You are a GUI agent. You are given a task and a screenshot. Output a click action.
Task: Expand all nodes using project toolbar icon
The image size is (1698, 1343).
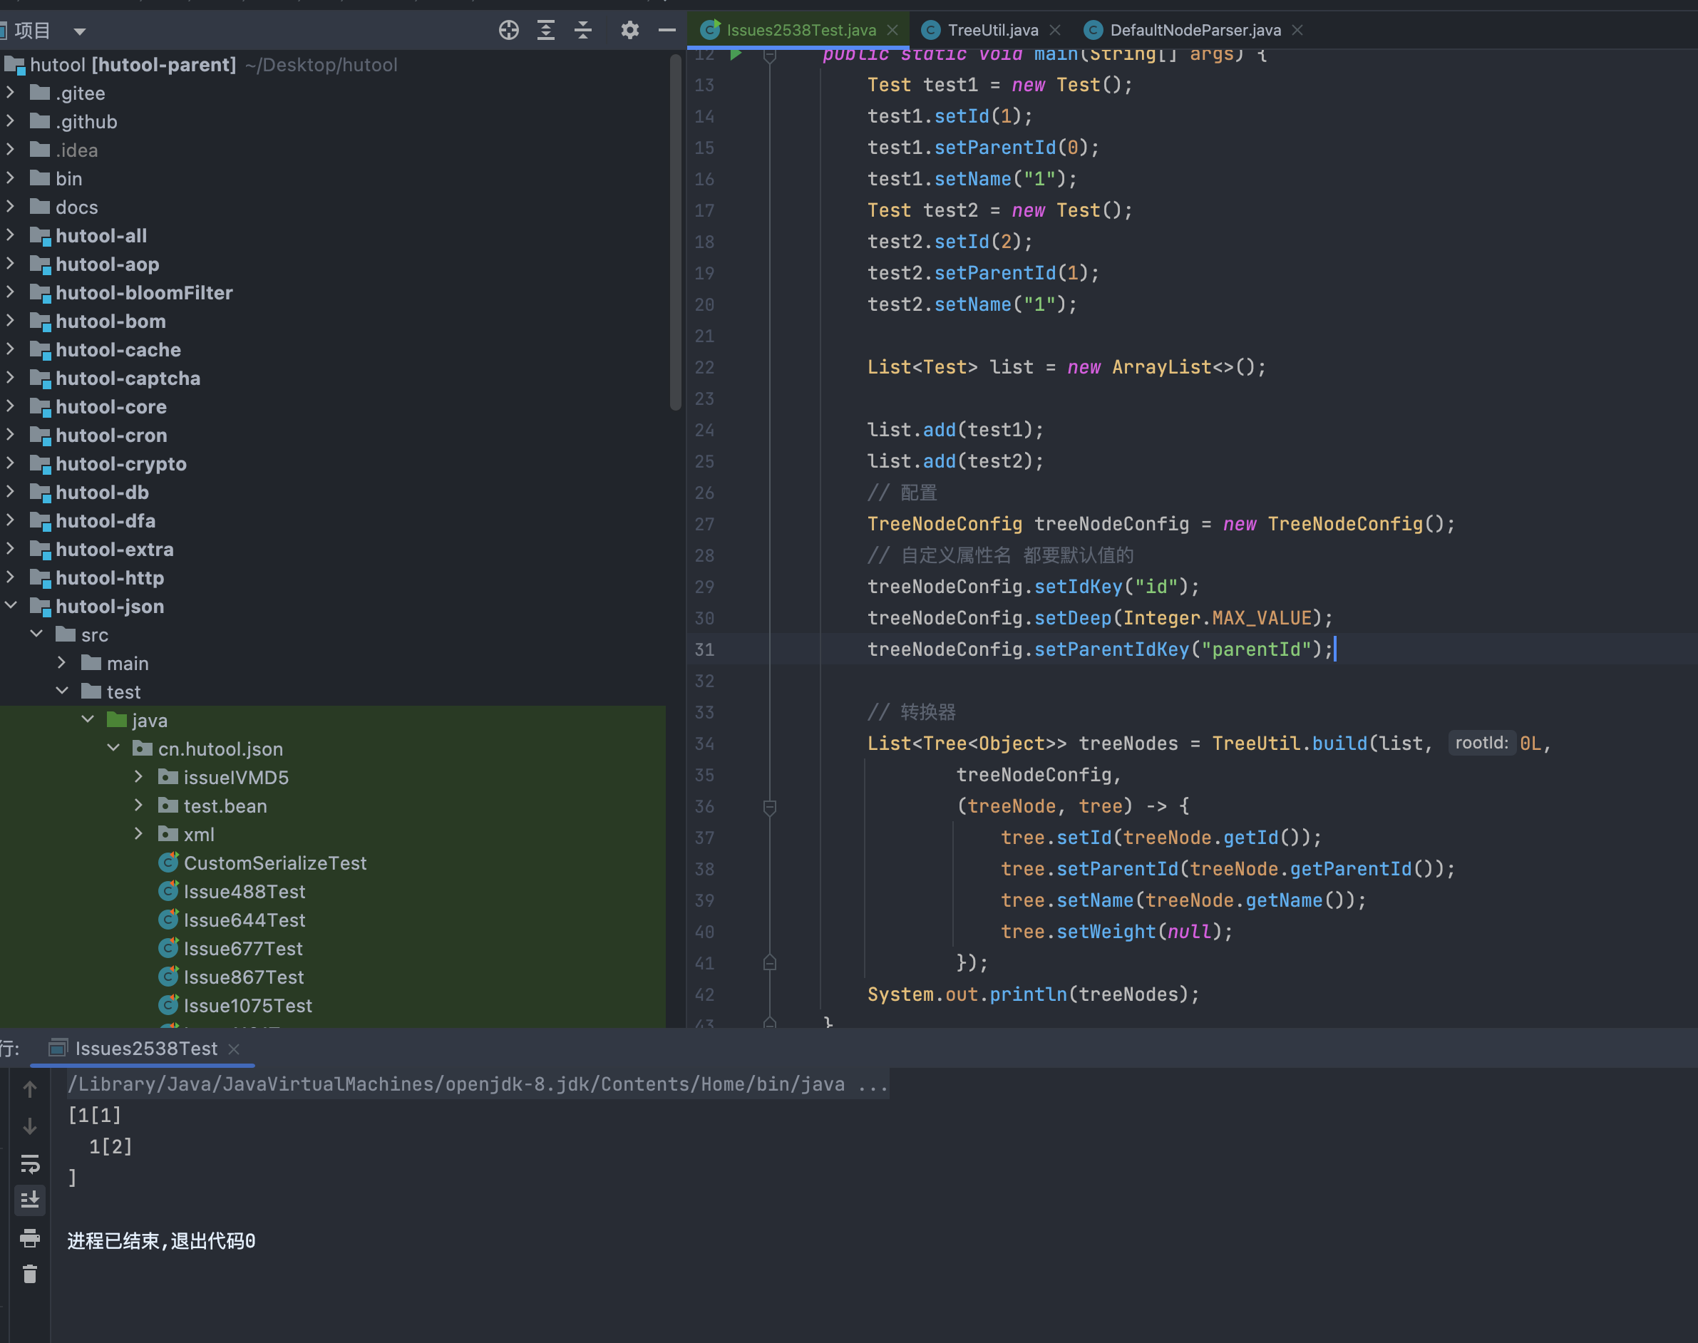coord(546,30)
